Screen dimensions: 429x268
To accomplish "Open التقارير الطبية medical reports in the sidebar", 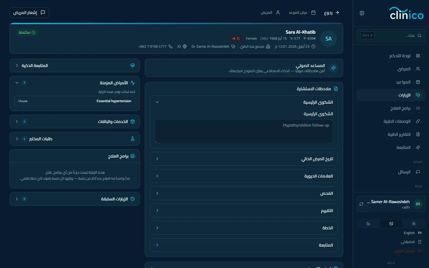I will point(391,134).
